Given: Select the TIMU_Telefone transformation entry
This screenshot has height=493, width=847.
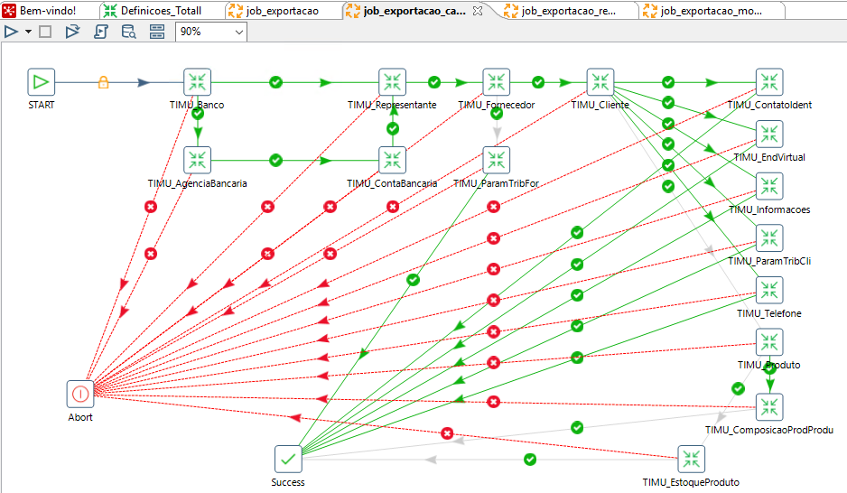Looking at the screenshot, I should pos(769,291).
